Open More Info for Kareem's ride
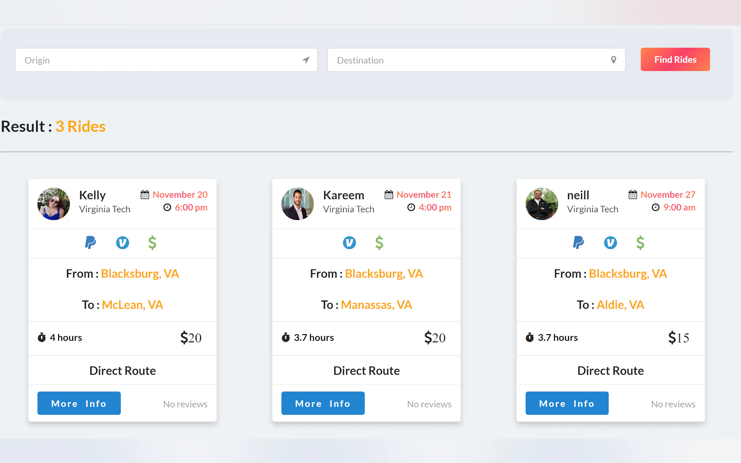The image size is (741, 463). [x=323, y=403]
